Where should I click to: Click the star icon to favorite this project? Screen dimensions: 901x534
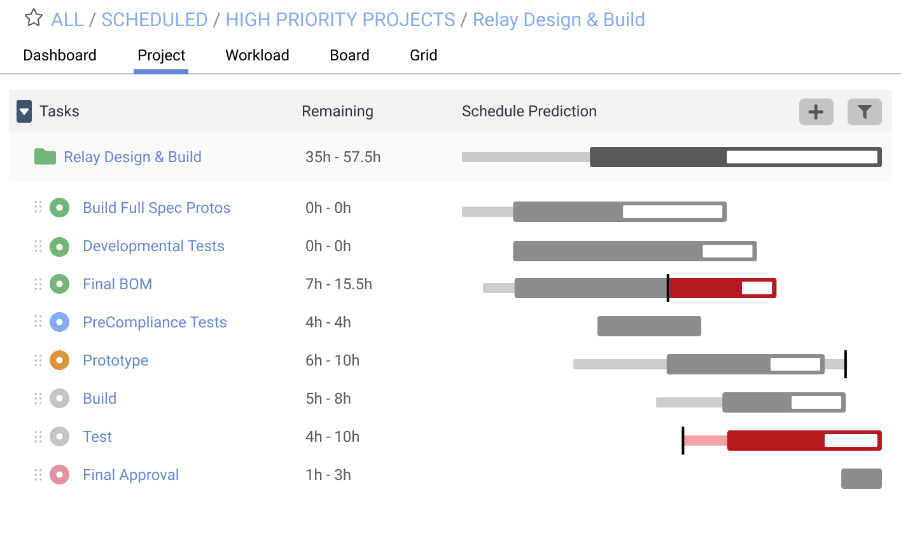[x=33, y=19]
